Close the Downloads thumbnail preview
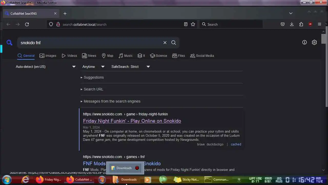 pyautogui.click(x=137, y=168)
